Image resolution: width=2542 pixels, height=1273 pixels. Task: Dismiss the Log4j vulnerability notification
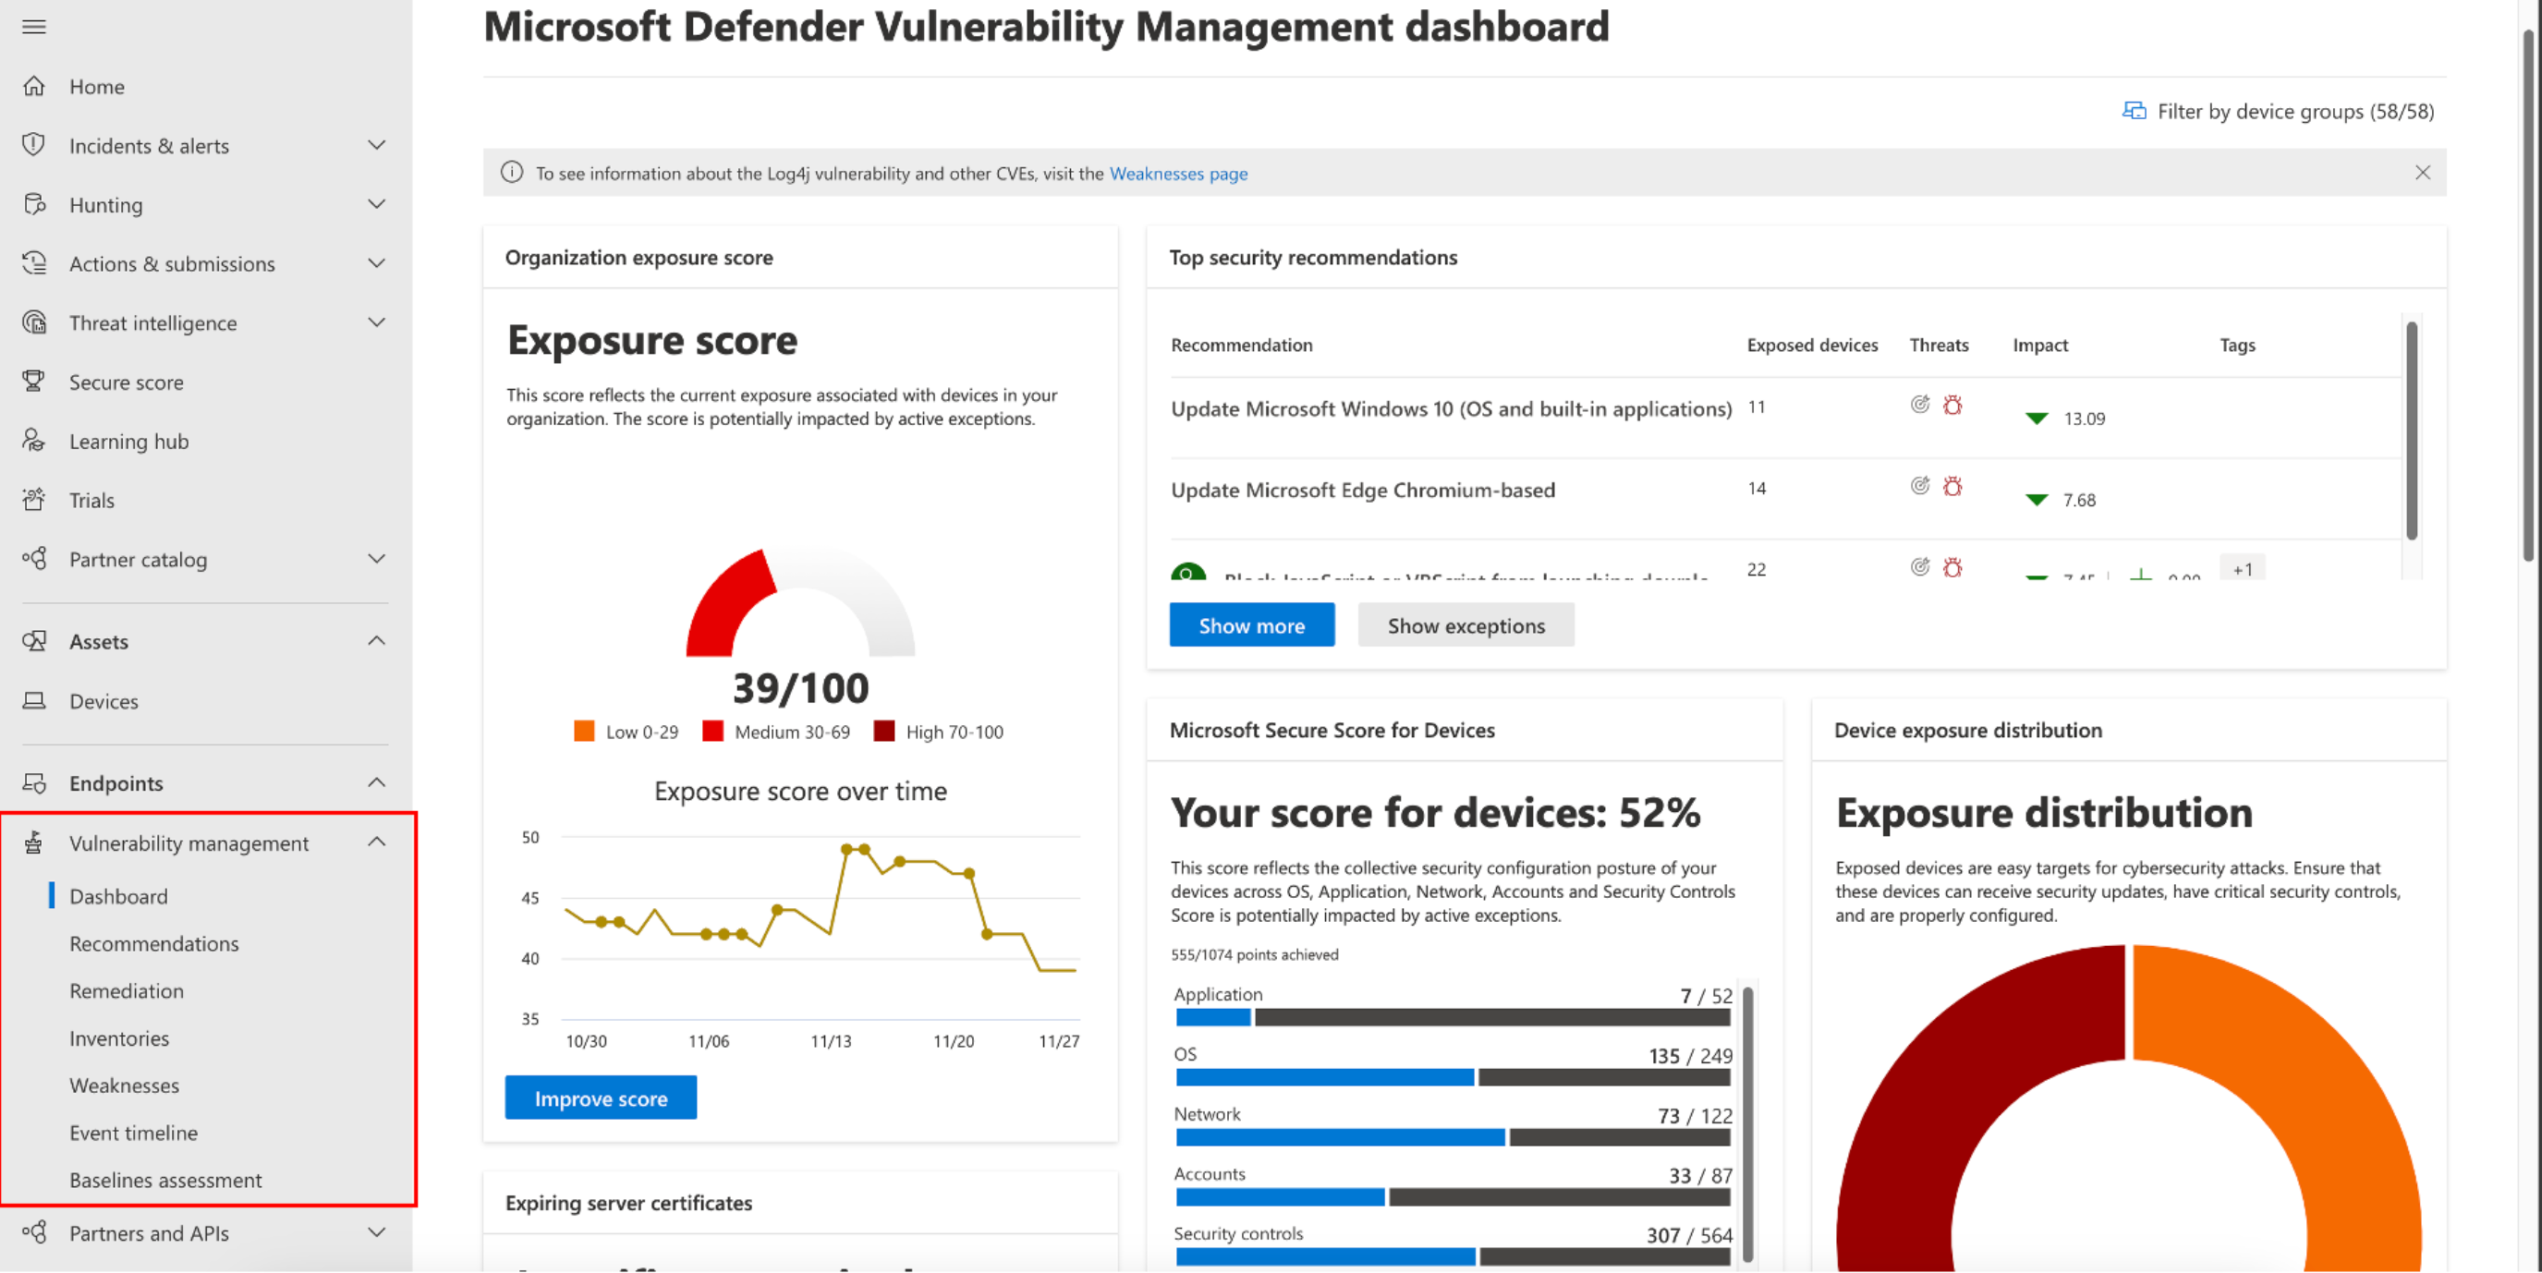[x=2420, y=172]
